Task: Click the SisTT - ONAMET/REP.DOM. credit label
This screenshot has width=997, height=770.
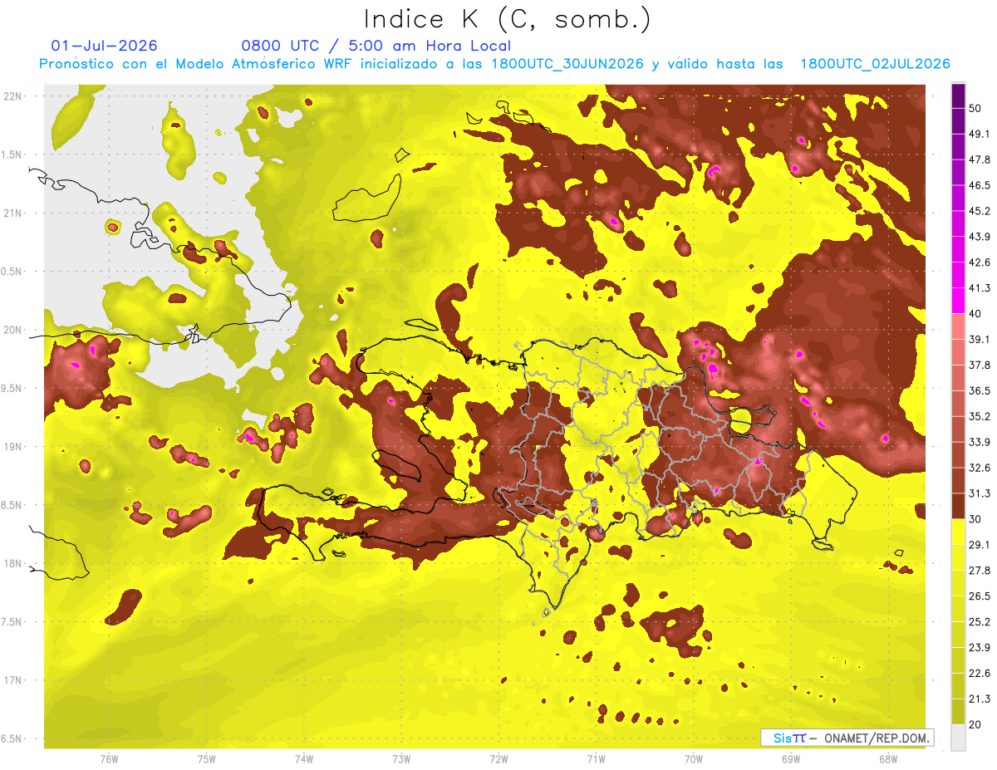Action: pyautogui.click(x=847, y=738)
